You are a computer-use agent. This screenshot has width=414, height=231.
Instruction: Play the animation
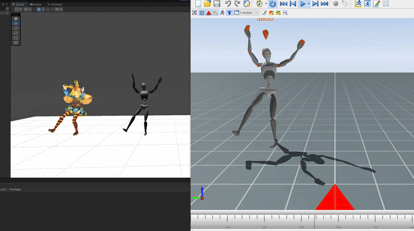point(303,4)
